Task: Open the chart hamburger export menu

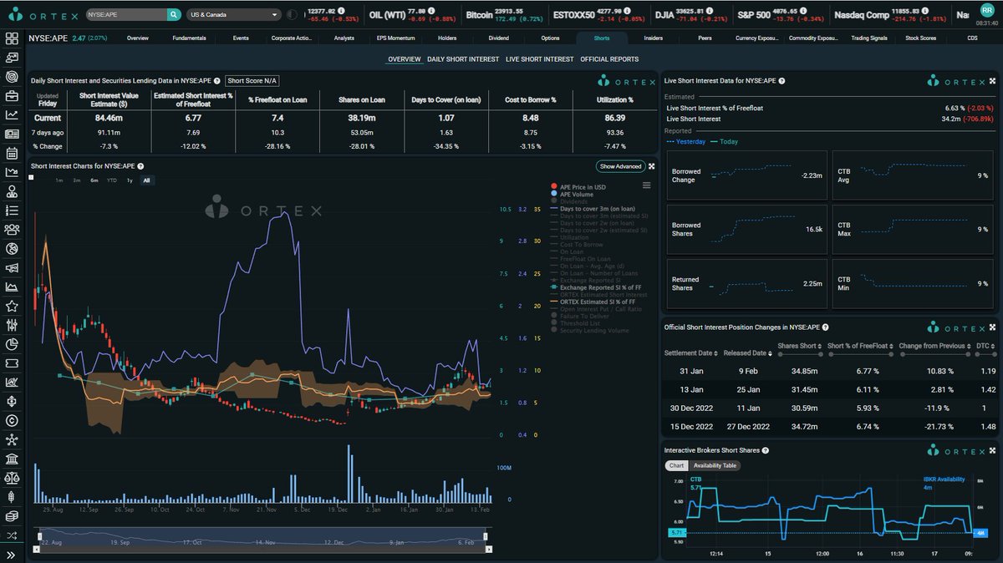Action: point(646,185)
